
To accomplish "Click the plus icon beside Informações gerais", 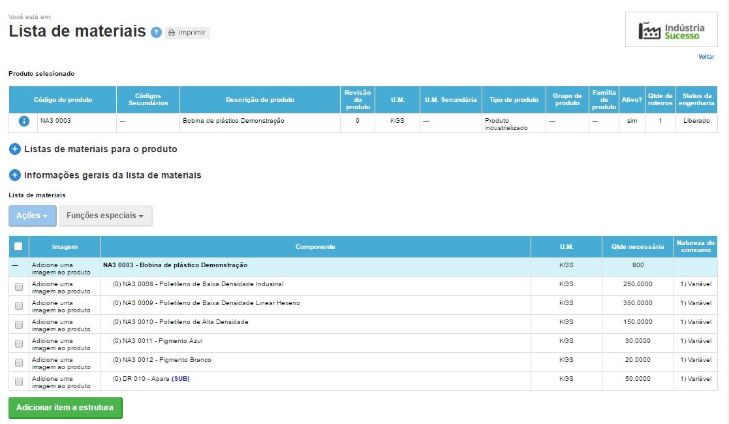I will pos(15,175).
